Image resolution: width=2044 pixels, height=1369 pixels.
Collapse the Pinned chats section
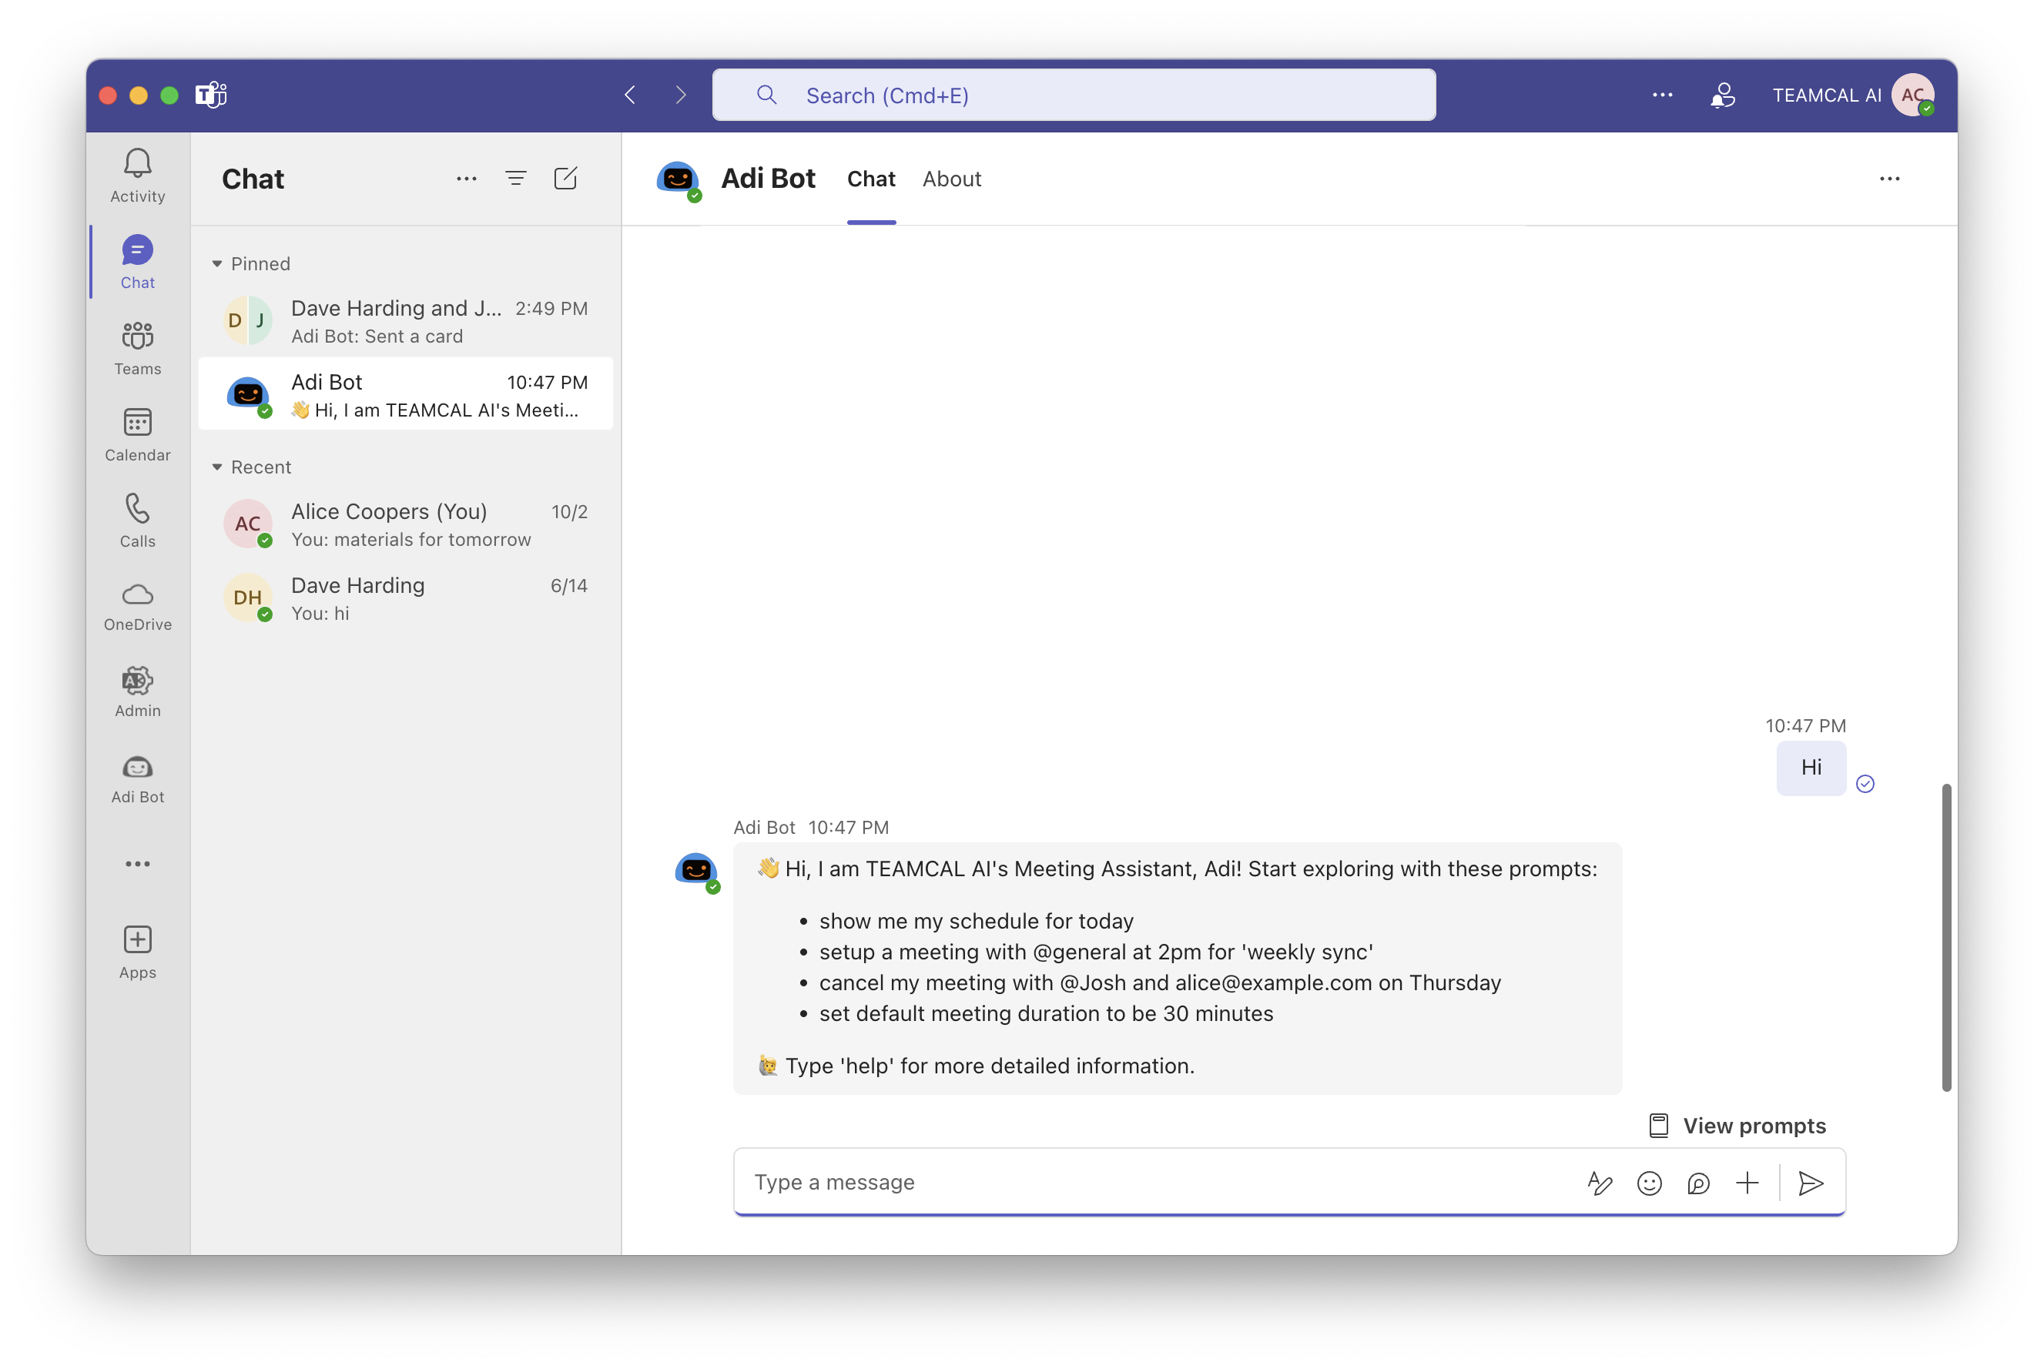(x=217, y=263)
